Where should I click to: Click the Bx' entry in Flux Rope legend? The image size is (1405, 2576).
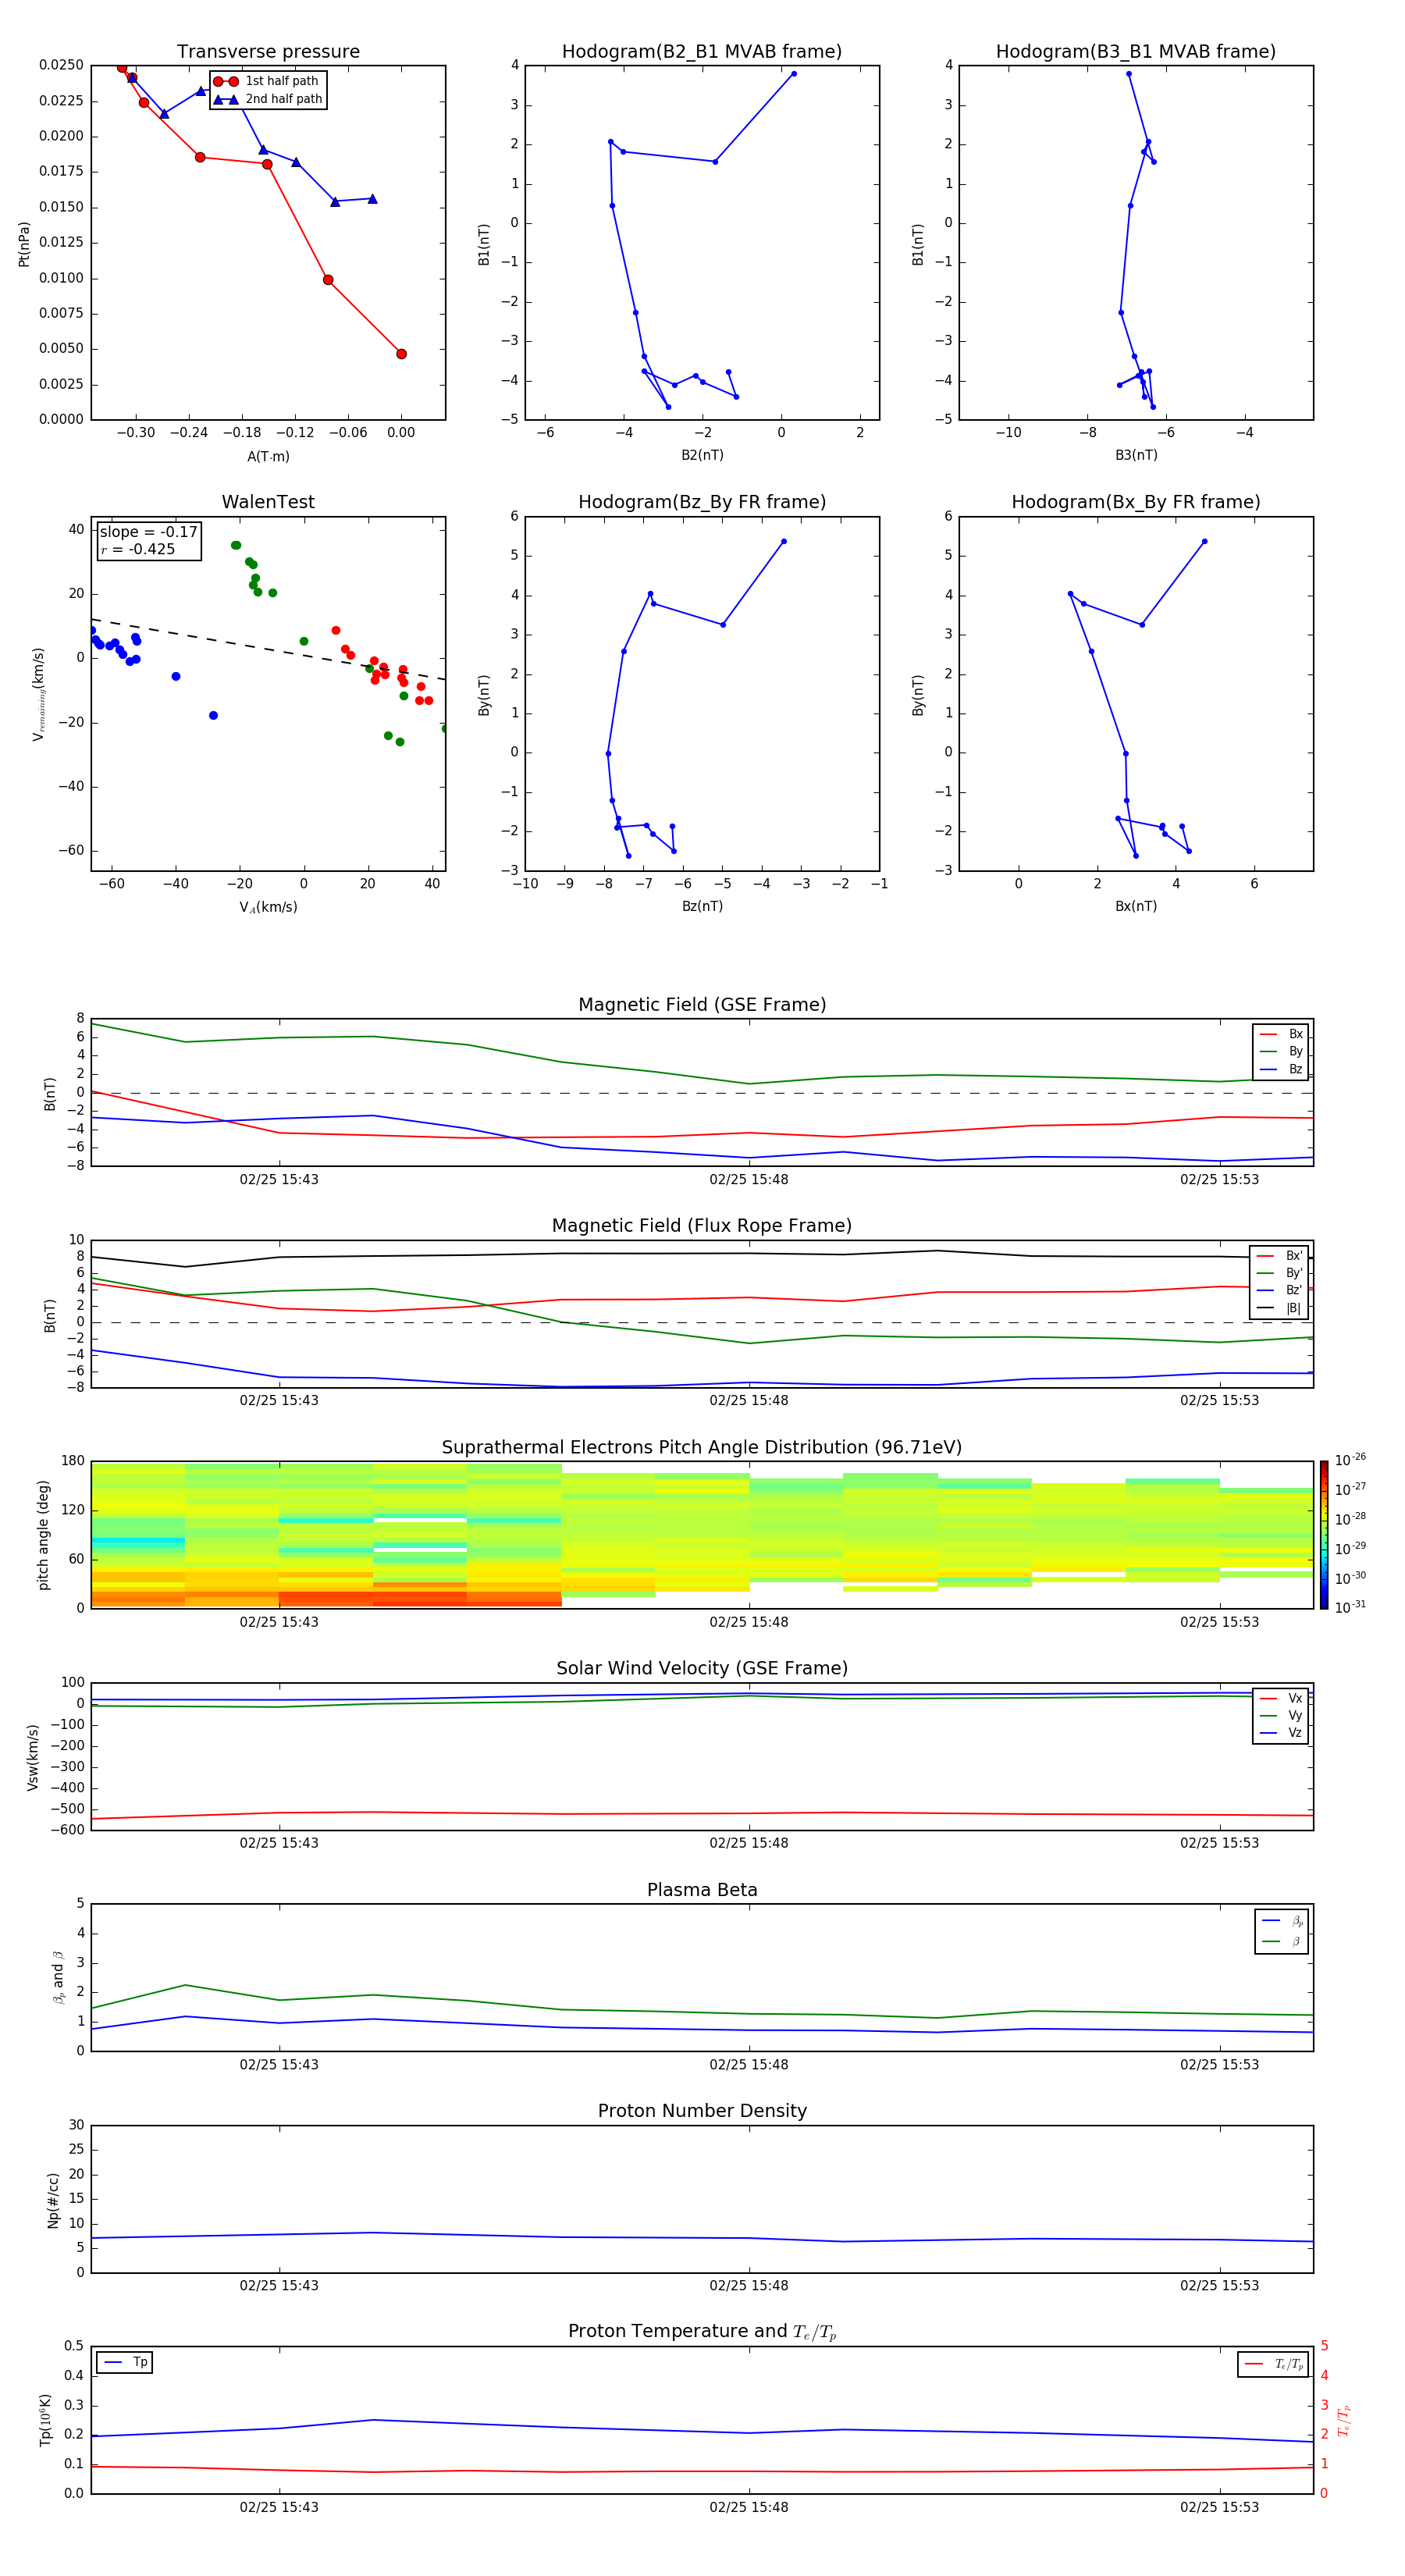click(x=1279, y=1256)
